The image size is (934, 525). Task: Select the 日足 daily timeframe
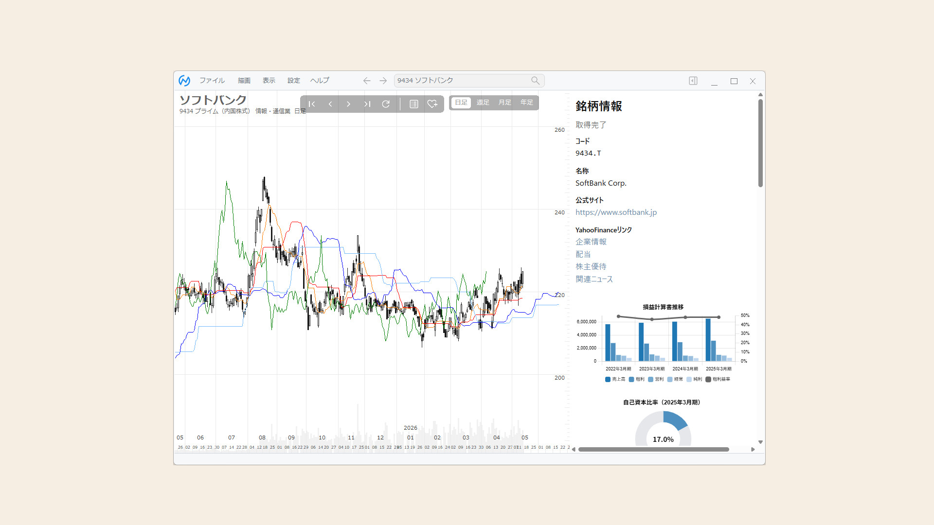click(461, 103)
